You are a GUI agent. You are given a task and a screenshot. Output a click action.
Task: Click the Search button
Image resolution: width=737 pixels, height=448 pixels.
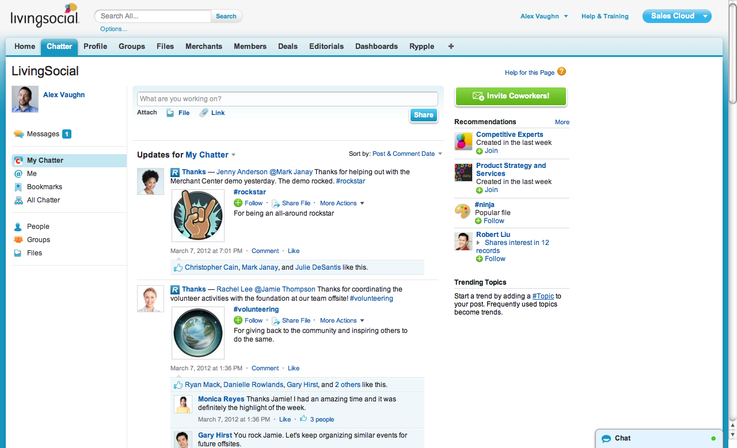pyautogui.click(x=226, y=16)
